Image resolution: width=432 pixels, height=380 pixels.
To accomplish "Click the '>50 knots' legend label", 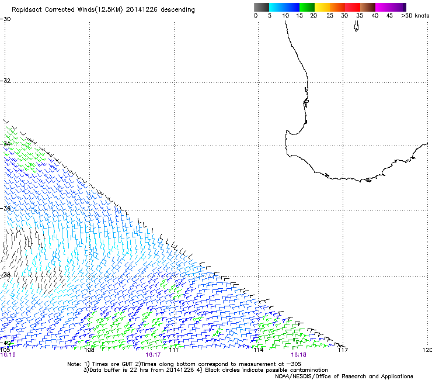I will point(415,16).
